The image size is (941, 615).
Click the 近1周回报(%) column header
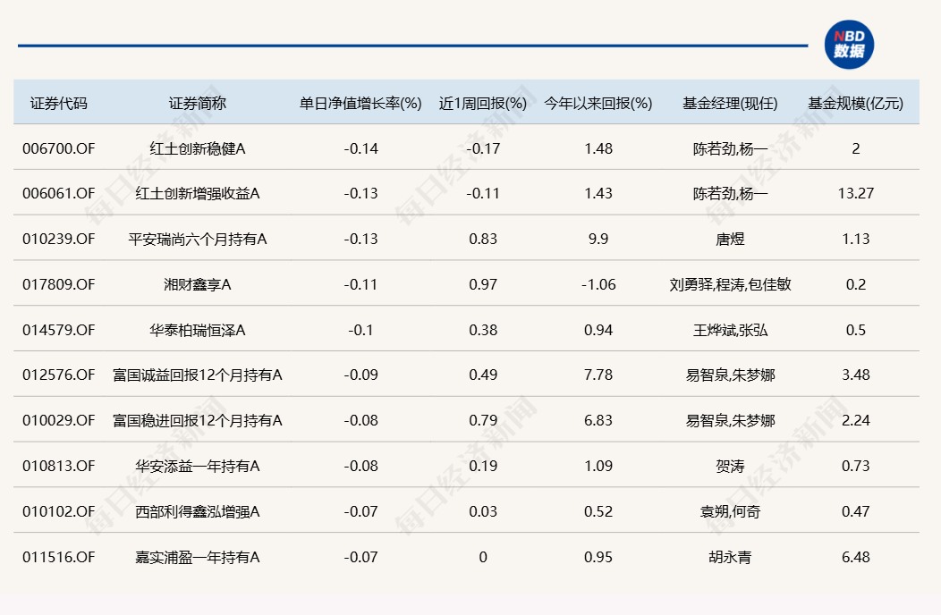click(x=483, y=103)
